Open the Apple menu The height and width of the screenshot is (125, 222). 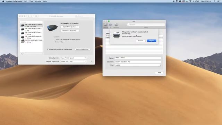(x=3, y=1)
